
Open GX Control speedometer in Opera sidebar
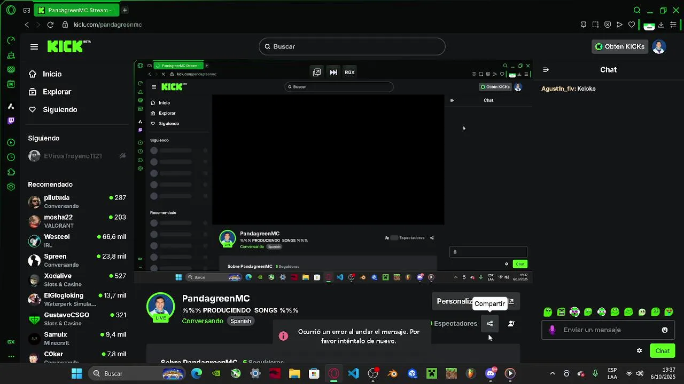pos(11,41)
